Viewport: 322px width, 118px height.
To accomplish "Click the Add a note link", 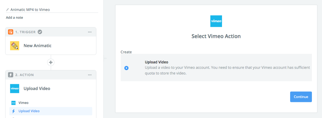I will 15,18.
